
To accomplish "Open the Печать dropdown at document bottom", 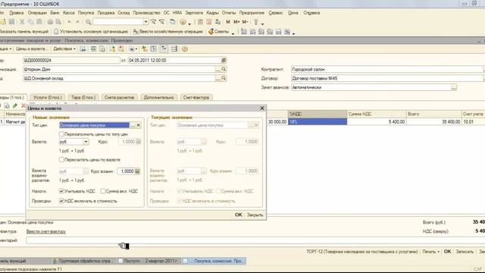I will (431, 252).
